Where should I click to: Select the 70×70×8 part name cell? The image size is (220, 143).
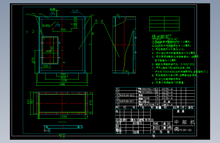(x=146, y=105)
